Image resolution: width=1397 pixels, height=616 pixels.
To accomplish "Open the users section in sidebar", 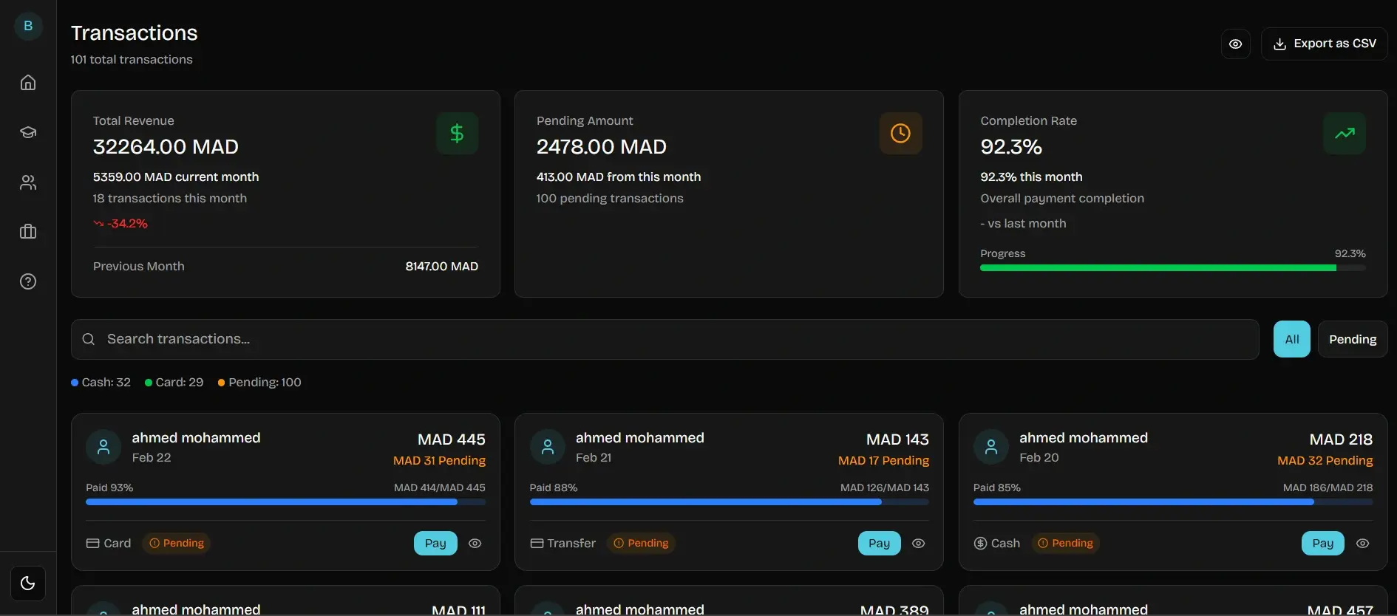I will tap(28, 182).
